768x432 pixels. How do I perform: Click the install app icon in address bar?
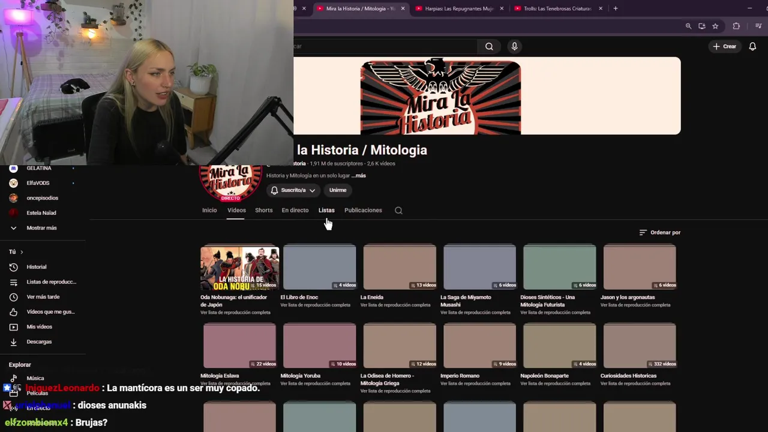[701, 26]
